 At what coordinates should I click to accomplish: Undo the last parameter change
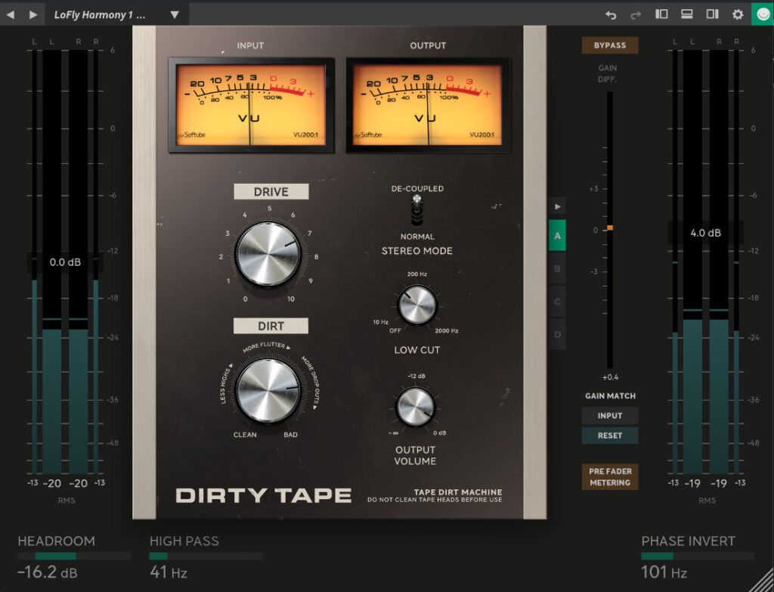[612, 14]
